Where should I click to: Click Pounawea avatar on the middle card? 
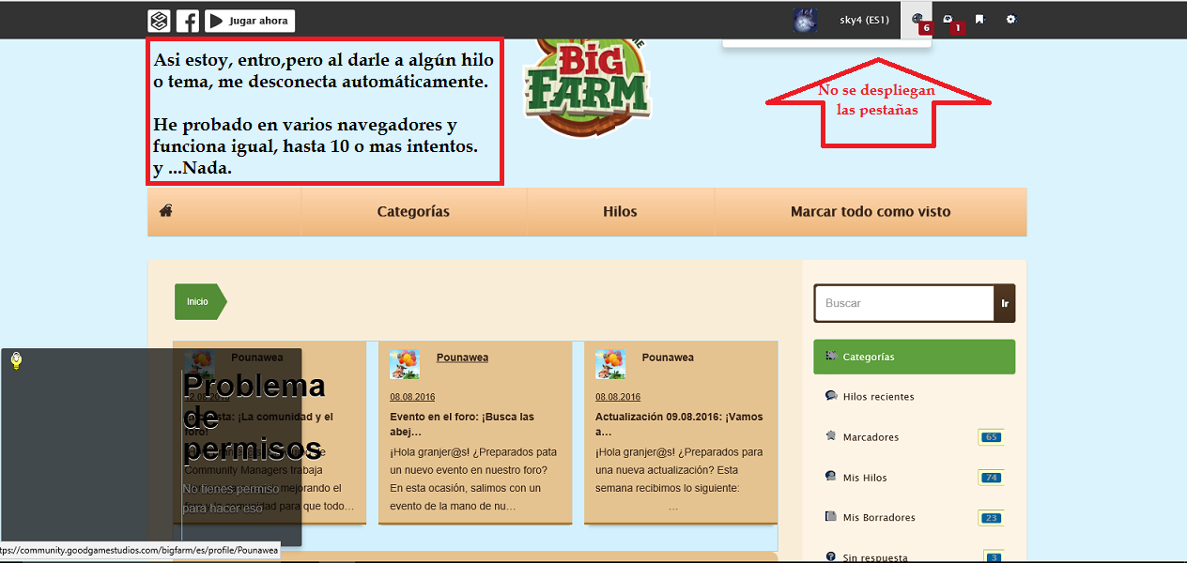[405, 363]
